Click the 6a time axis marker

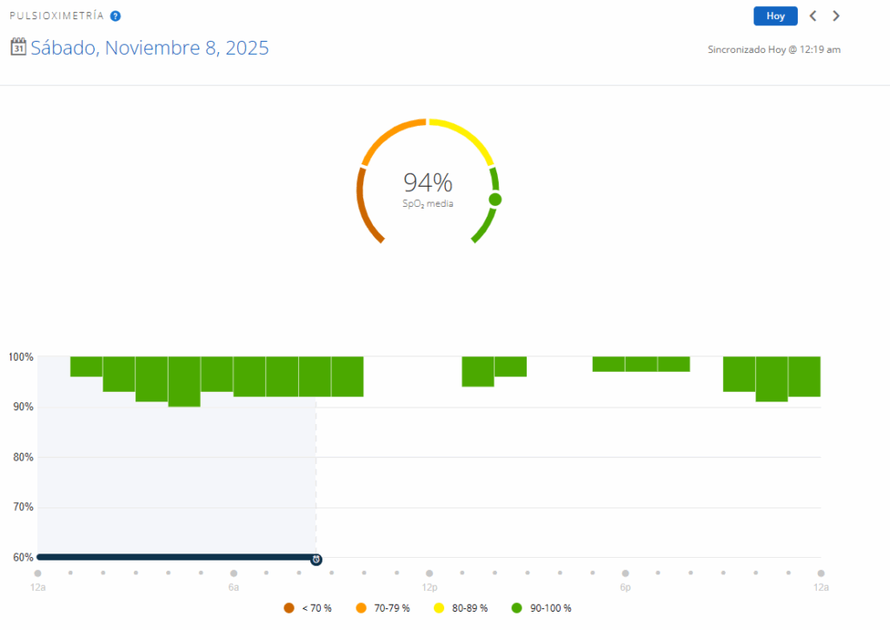click(x=234, y=574)
